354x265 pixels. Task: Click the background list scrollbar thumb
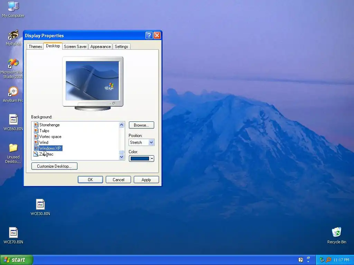[121, 152]
